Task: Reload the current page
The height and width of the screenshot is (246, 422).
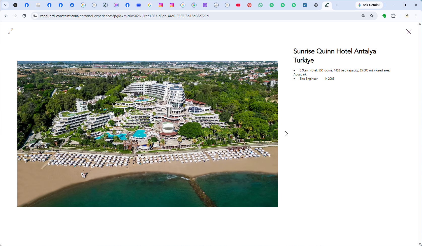Action: click(x=24, y=16)
